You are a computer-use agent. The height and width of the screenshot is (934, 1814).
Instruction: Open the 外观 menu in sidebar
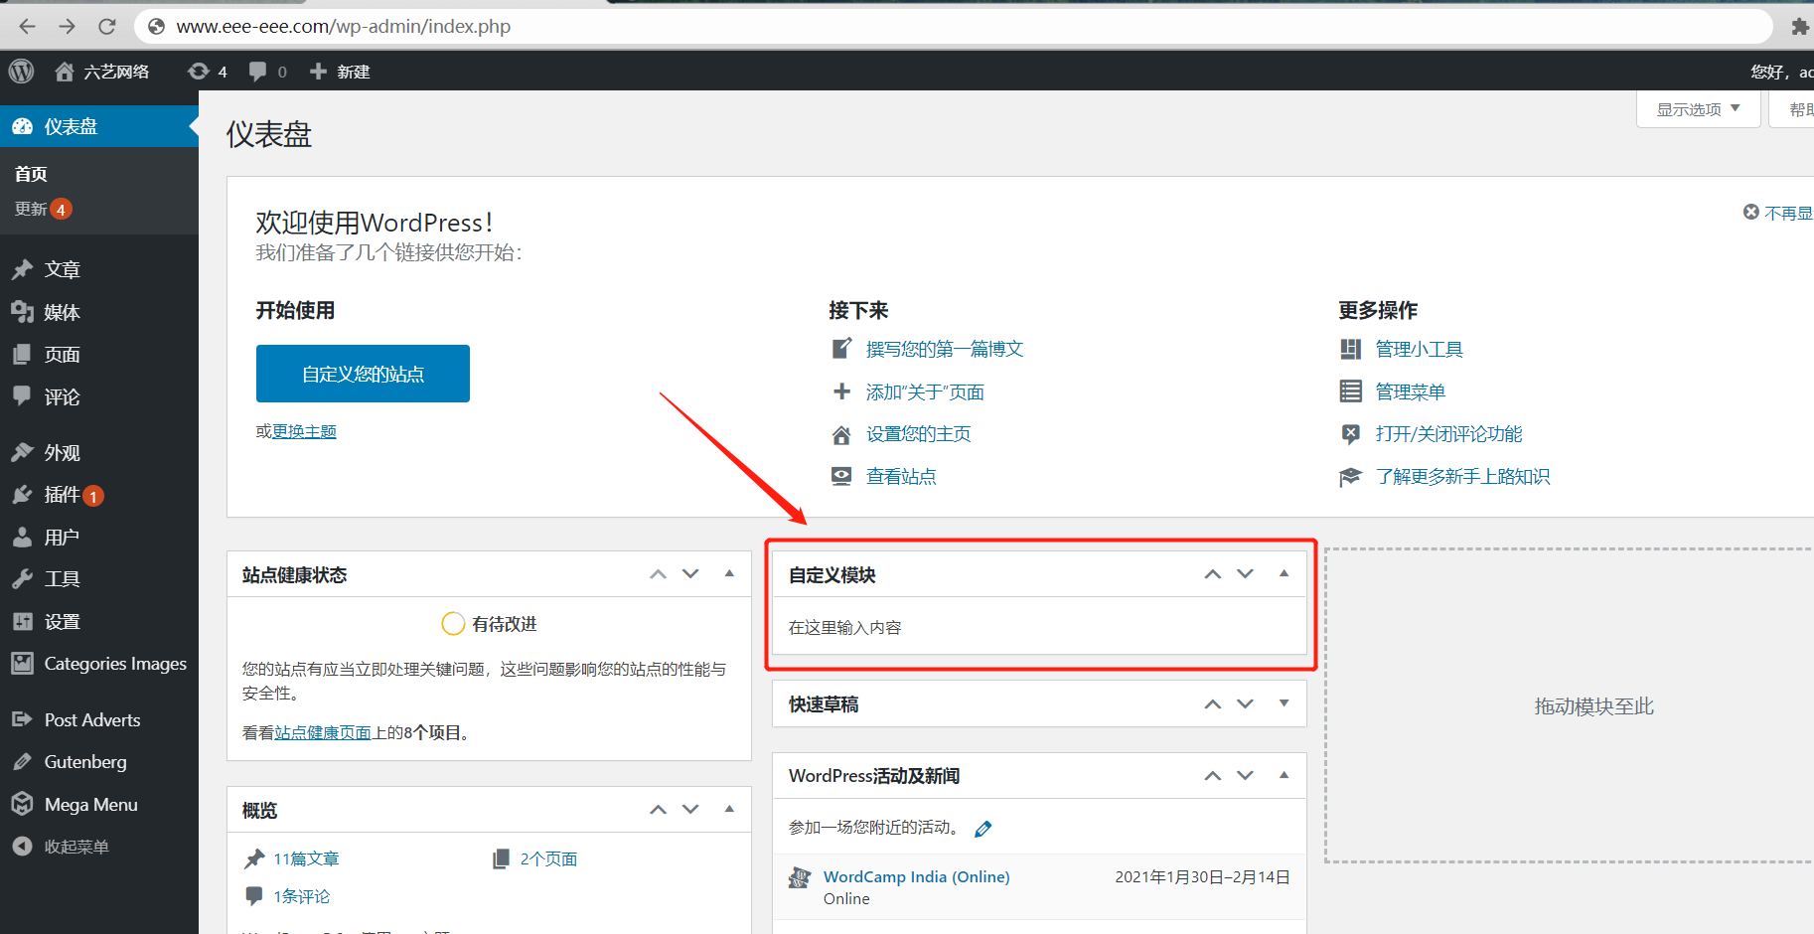62,453
